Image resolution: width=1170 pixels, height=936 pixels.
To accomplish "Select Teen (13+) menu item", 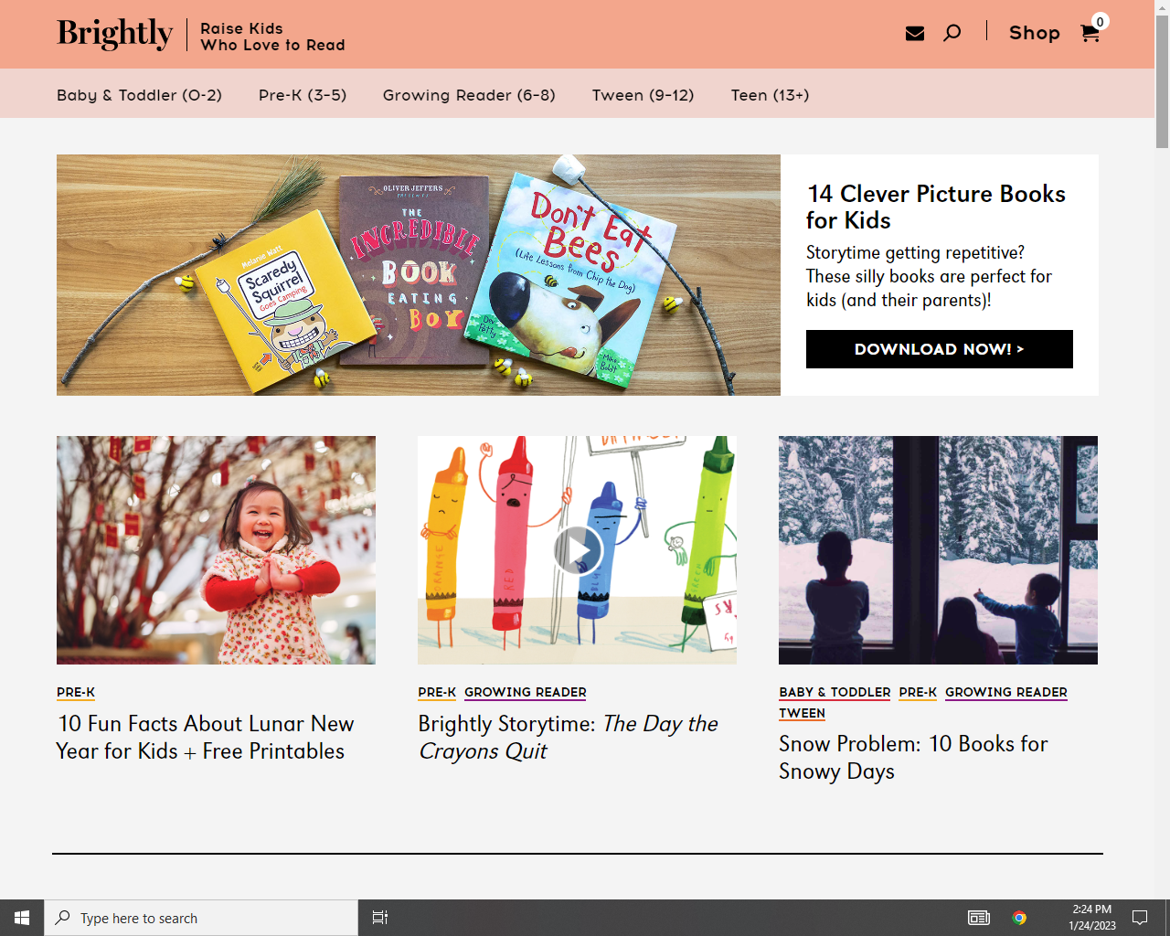I will [x=770, y=95].
